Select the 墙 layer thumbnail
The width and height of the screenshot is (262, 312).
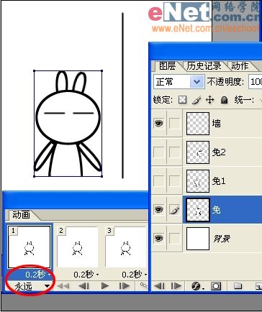198,124
